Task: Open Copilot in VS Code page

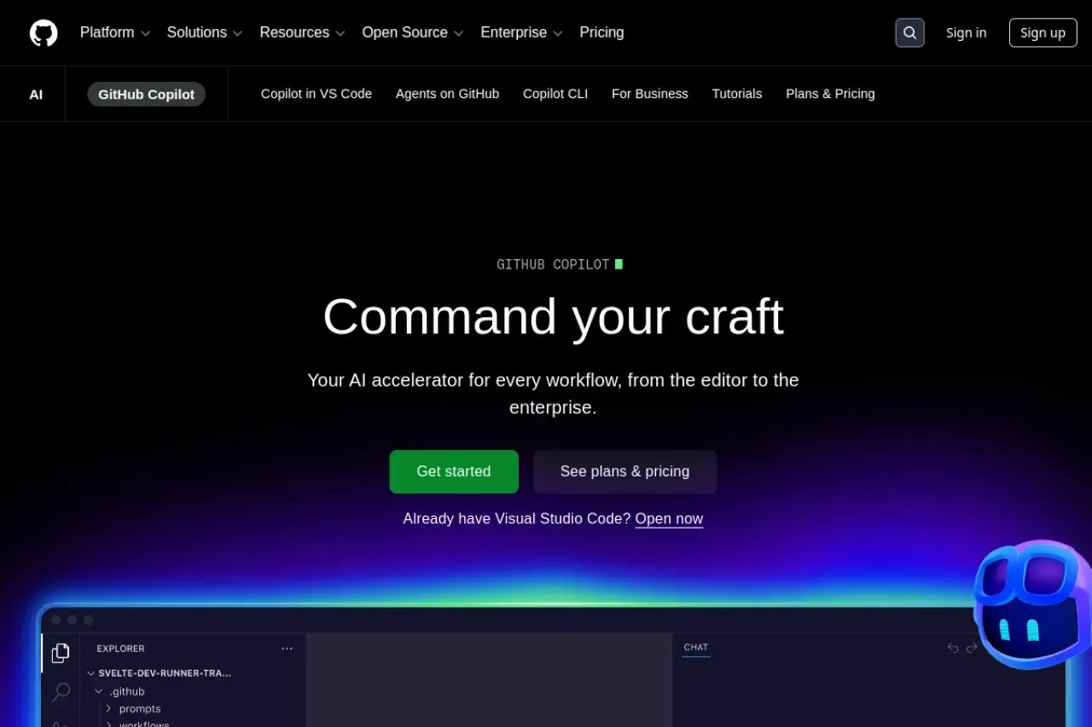Action: pos(317,94)
